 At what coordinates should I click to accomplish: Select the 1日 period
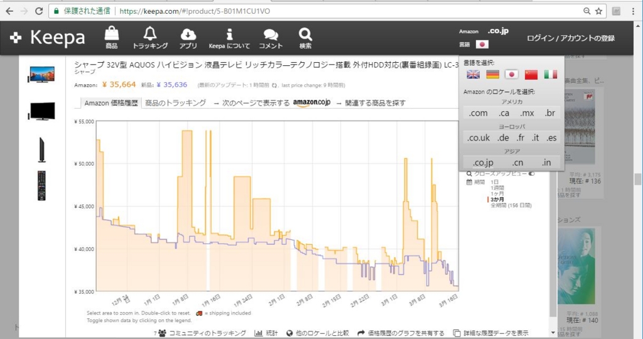click(x=495, y=182)
